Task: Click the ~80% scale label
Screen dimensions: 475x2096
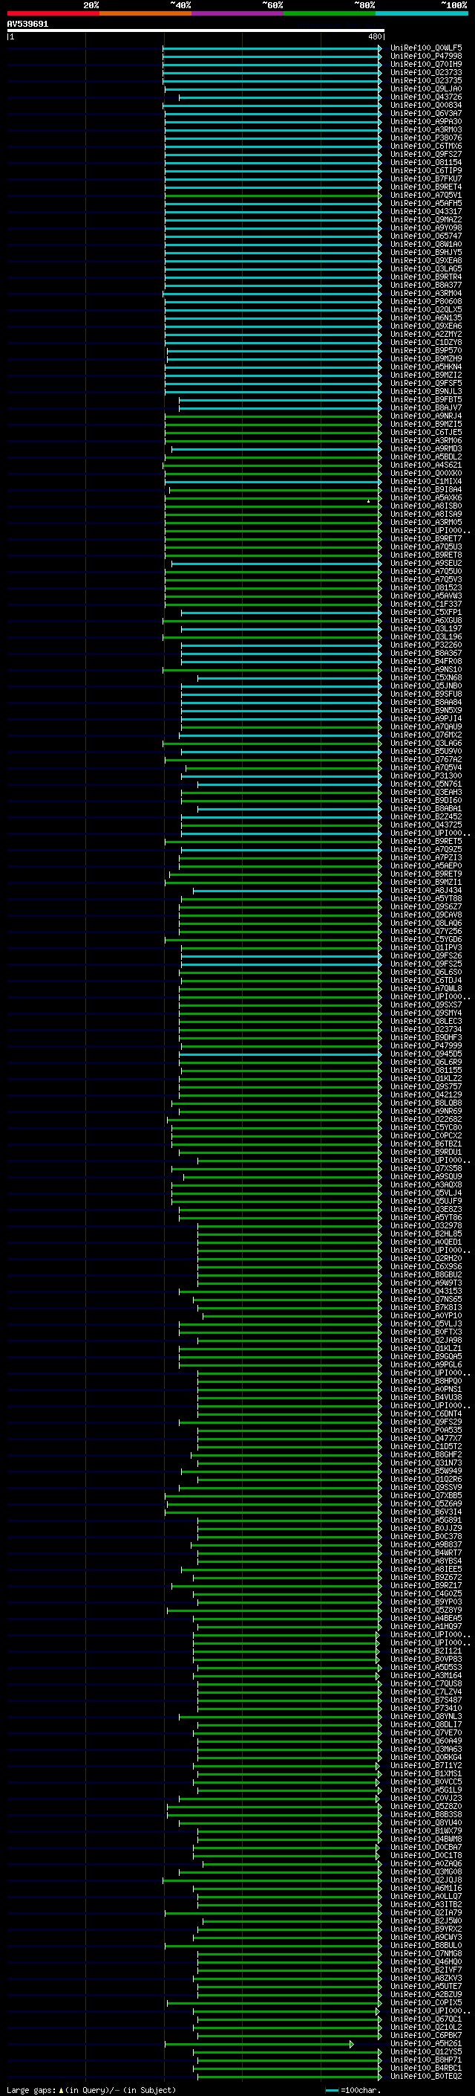Action: point(364,5)
